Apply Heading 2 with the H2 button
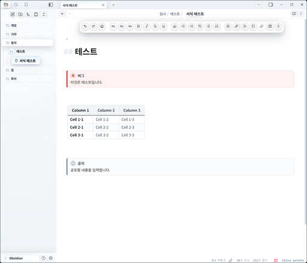Viewport: 307px width, 263px height. [x=113, y=26]
